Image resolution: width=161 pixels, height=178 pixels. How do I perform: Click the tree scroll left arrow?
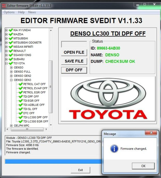coord(7,129)
